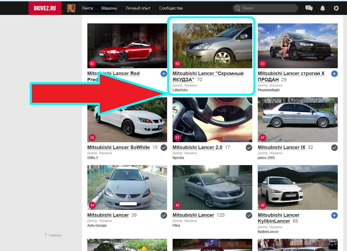Toggle subscription checkmark for Lancer SoWhite
The height and width of the screenshot is (251, 347).
point(164,147)
